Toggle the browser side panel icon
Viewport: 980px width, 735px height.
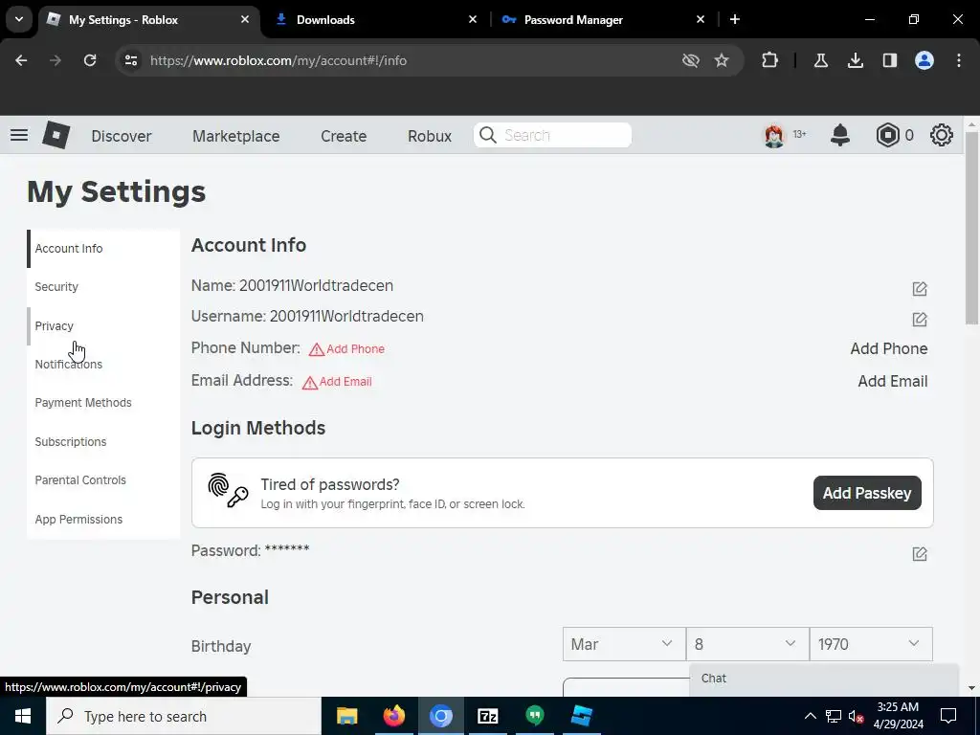coord(890,60)
